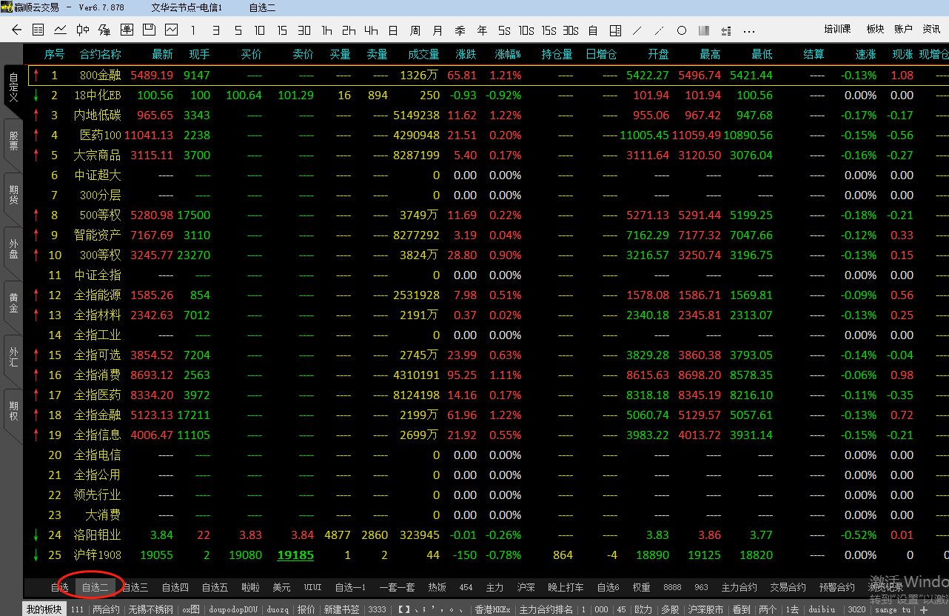Viewport: 949px width, 616px height.
Task: Click the custom period (自) button
Action: 593,30
